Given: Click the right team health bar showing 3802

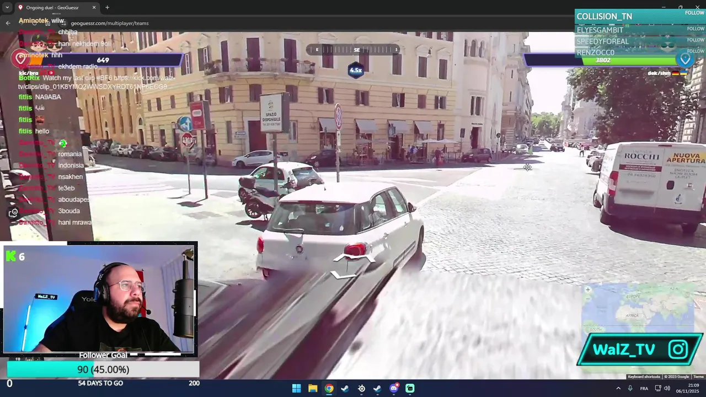Looking at the screenshot, I should point(603,60).
